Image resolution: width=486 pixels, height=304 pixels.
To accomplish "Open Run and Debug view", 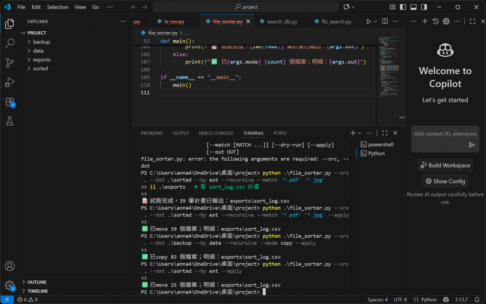I will click(9, 82).
